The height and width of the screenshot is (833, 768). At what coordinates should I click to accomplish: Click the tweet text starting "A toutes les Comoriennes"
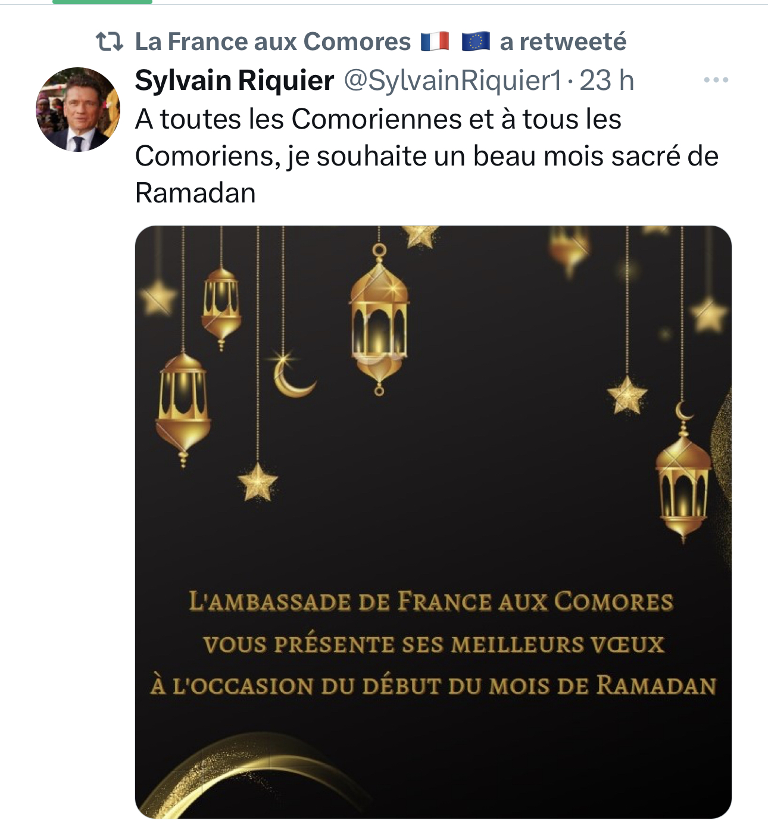coord(427,156)
